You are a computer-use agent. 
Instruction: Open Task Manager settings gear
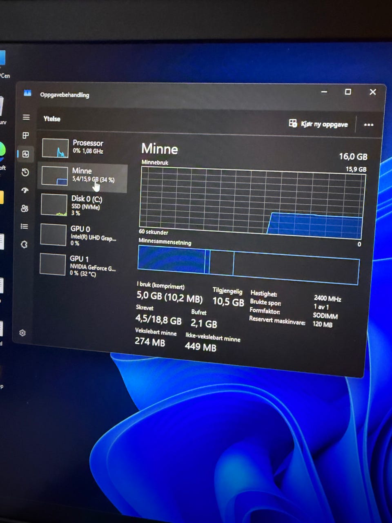[x=22, y=333]
